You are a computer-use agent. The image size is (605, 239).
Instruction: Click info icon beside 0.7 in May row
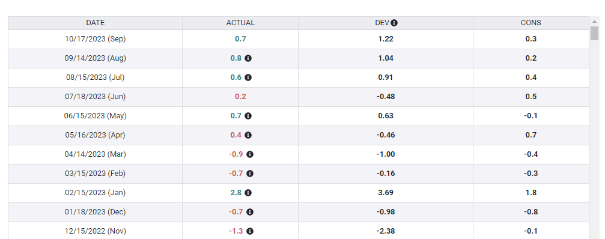pyautogui.click(x=248, y=116)
